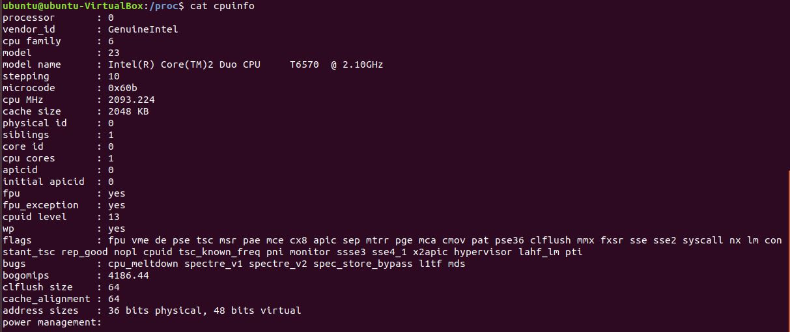Image resolution: width=790 pixels, height=332 pixels.
Task: Click the cpu MHz value 2093.224
Action: click(x=131, y=100)
